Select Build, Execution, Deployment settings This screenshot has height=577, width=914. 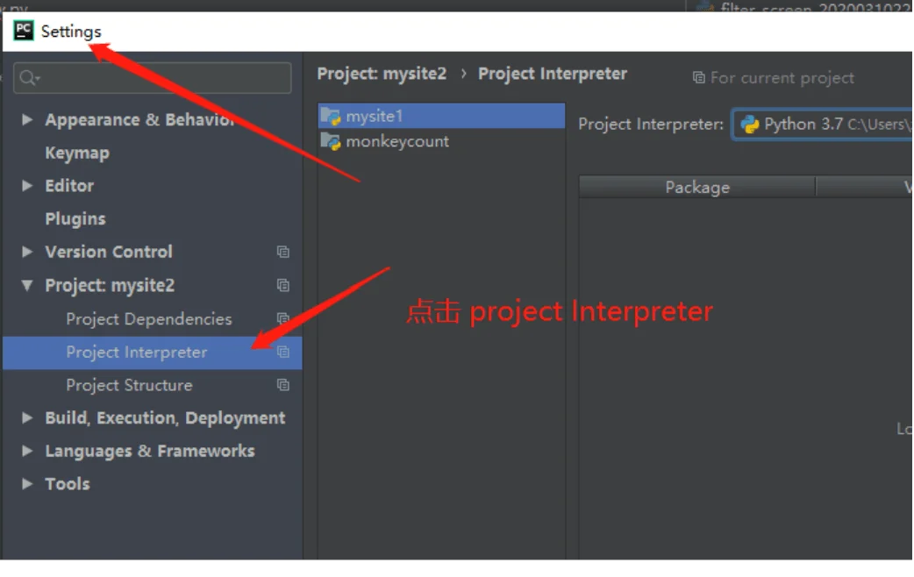[165, 418]
